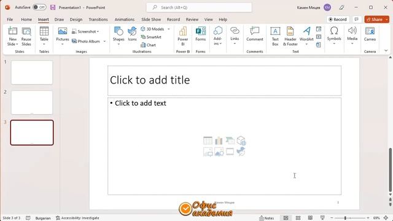Image resolution: width=393 pixels, height=221 pixels.
Task: Open Reuse Slides pane
Action: point(26,36)
